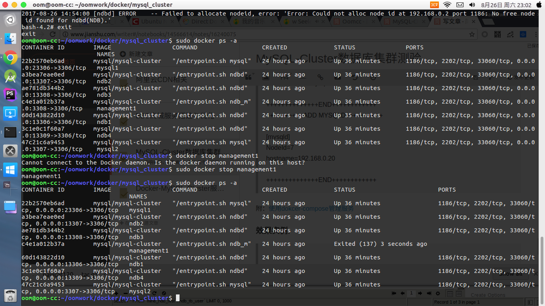Switch to Terminal via its dock icon
Viewport: 545px width, 306px height.
[10, 132]
